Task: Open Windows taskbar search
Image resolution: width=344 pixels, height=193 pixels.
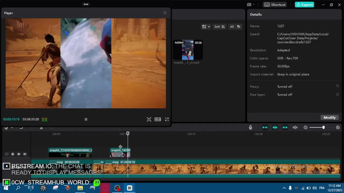Action: (x=18, y=188)
